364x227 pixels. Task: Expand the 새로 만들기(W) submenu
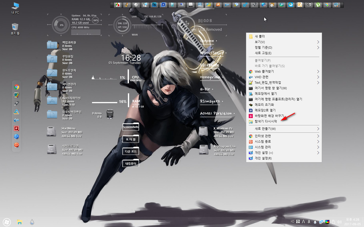tap(284, 129)
